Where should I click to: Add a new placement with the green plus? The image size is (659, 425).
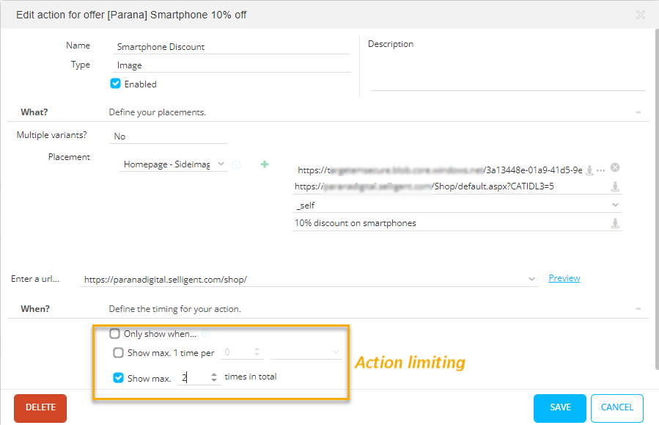point(265,164)
